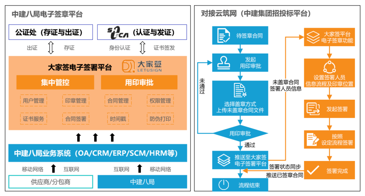The width and height of the screenshot is (365, 196).
Task: Click the 大家签电子签署平台 heading
Action: (80, 67)
